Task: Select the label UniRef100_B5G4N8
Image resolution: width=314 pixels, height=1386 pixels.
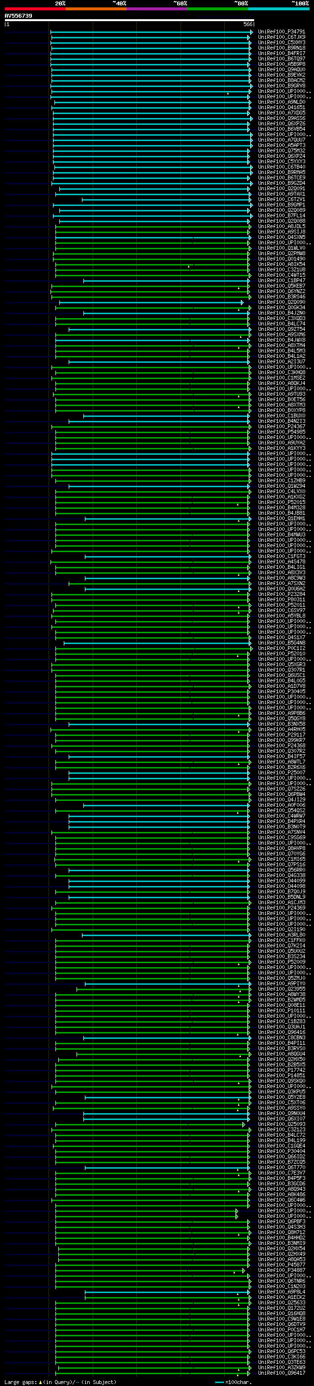Action: [x=282, y=643]
